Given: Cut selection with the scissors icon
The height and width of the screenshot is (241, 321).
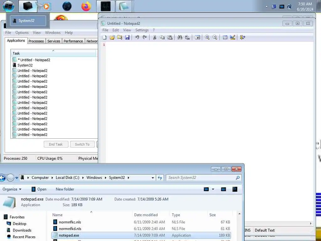Looking at the screenshot, I should pos(155,37).
